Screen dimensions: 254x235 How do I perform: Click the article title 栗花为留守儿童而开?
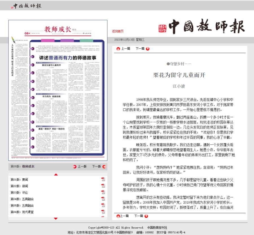[x=179, y=75]
